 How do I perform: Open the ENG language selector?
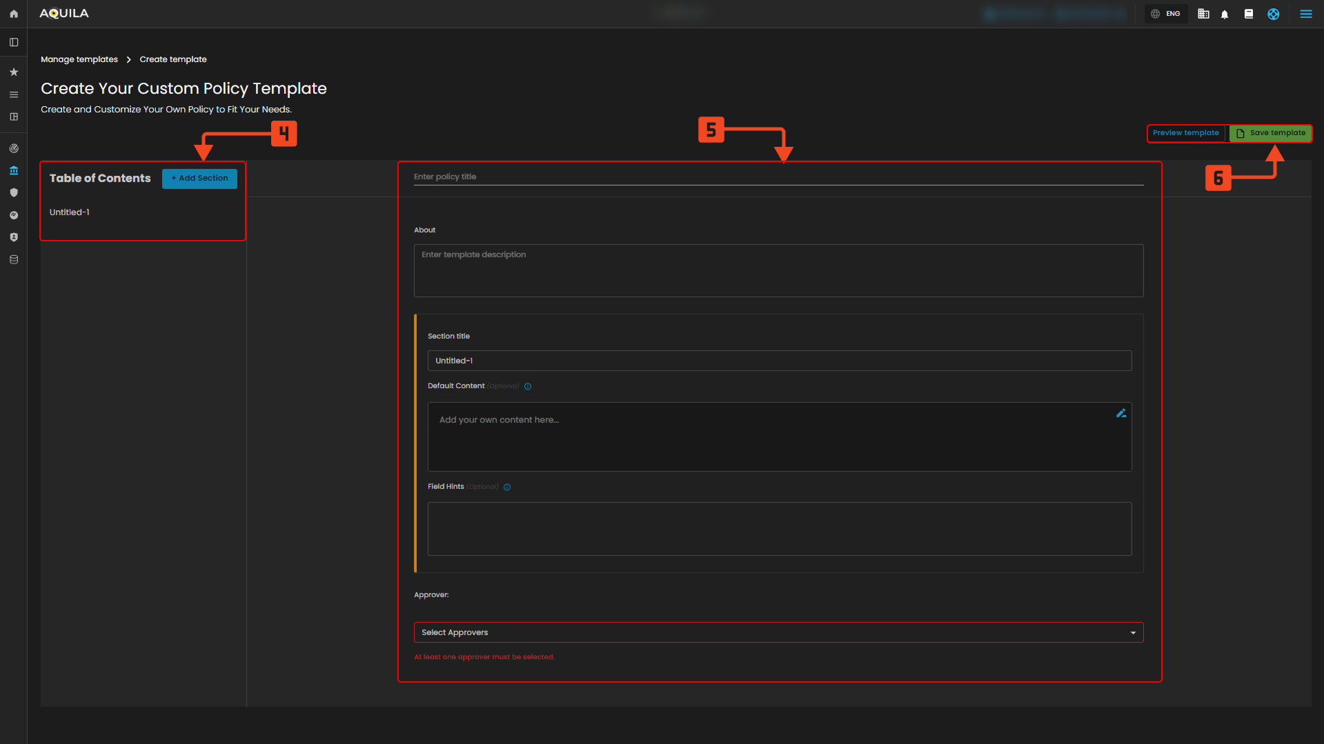tap(1166, 14)
